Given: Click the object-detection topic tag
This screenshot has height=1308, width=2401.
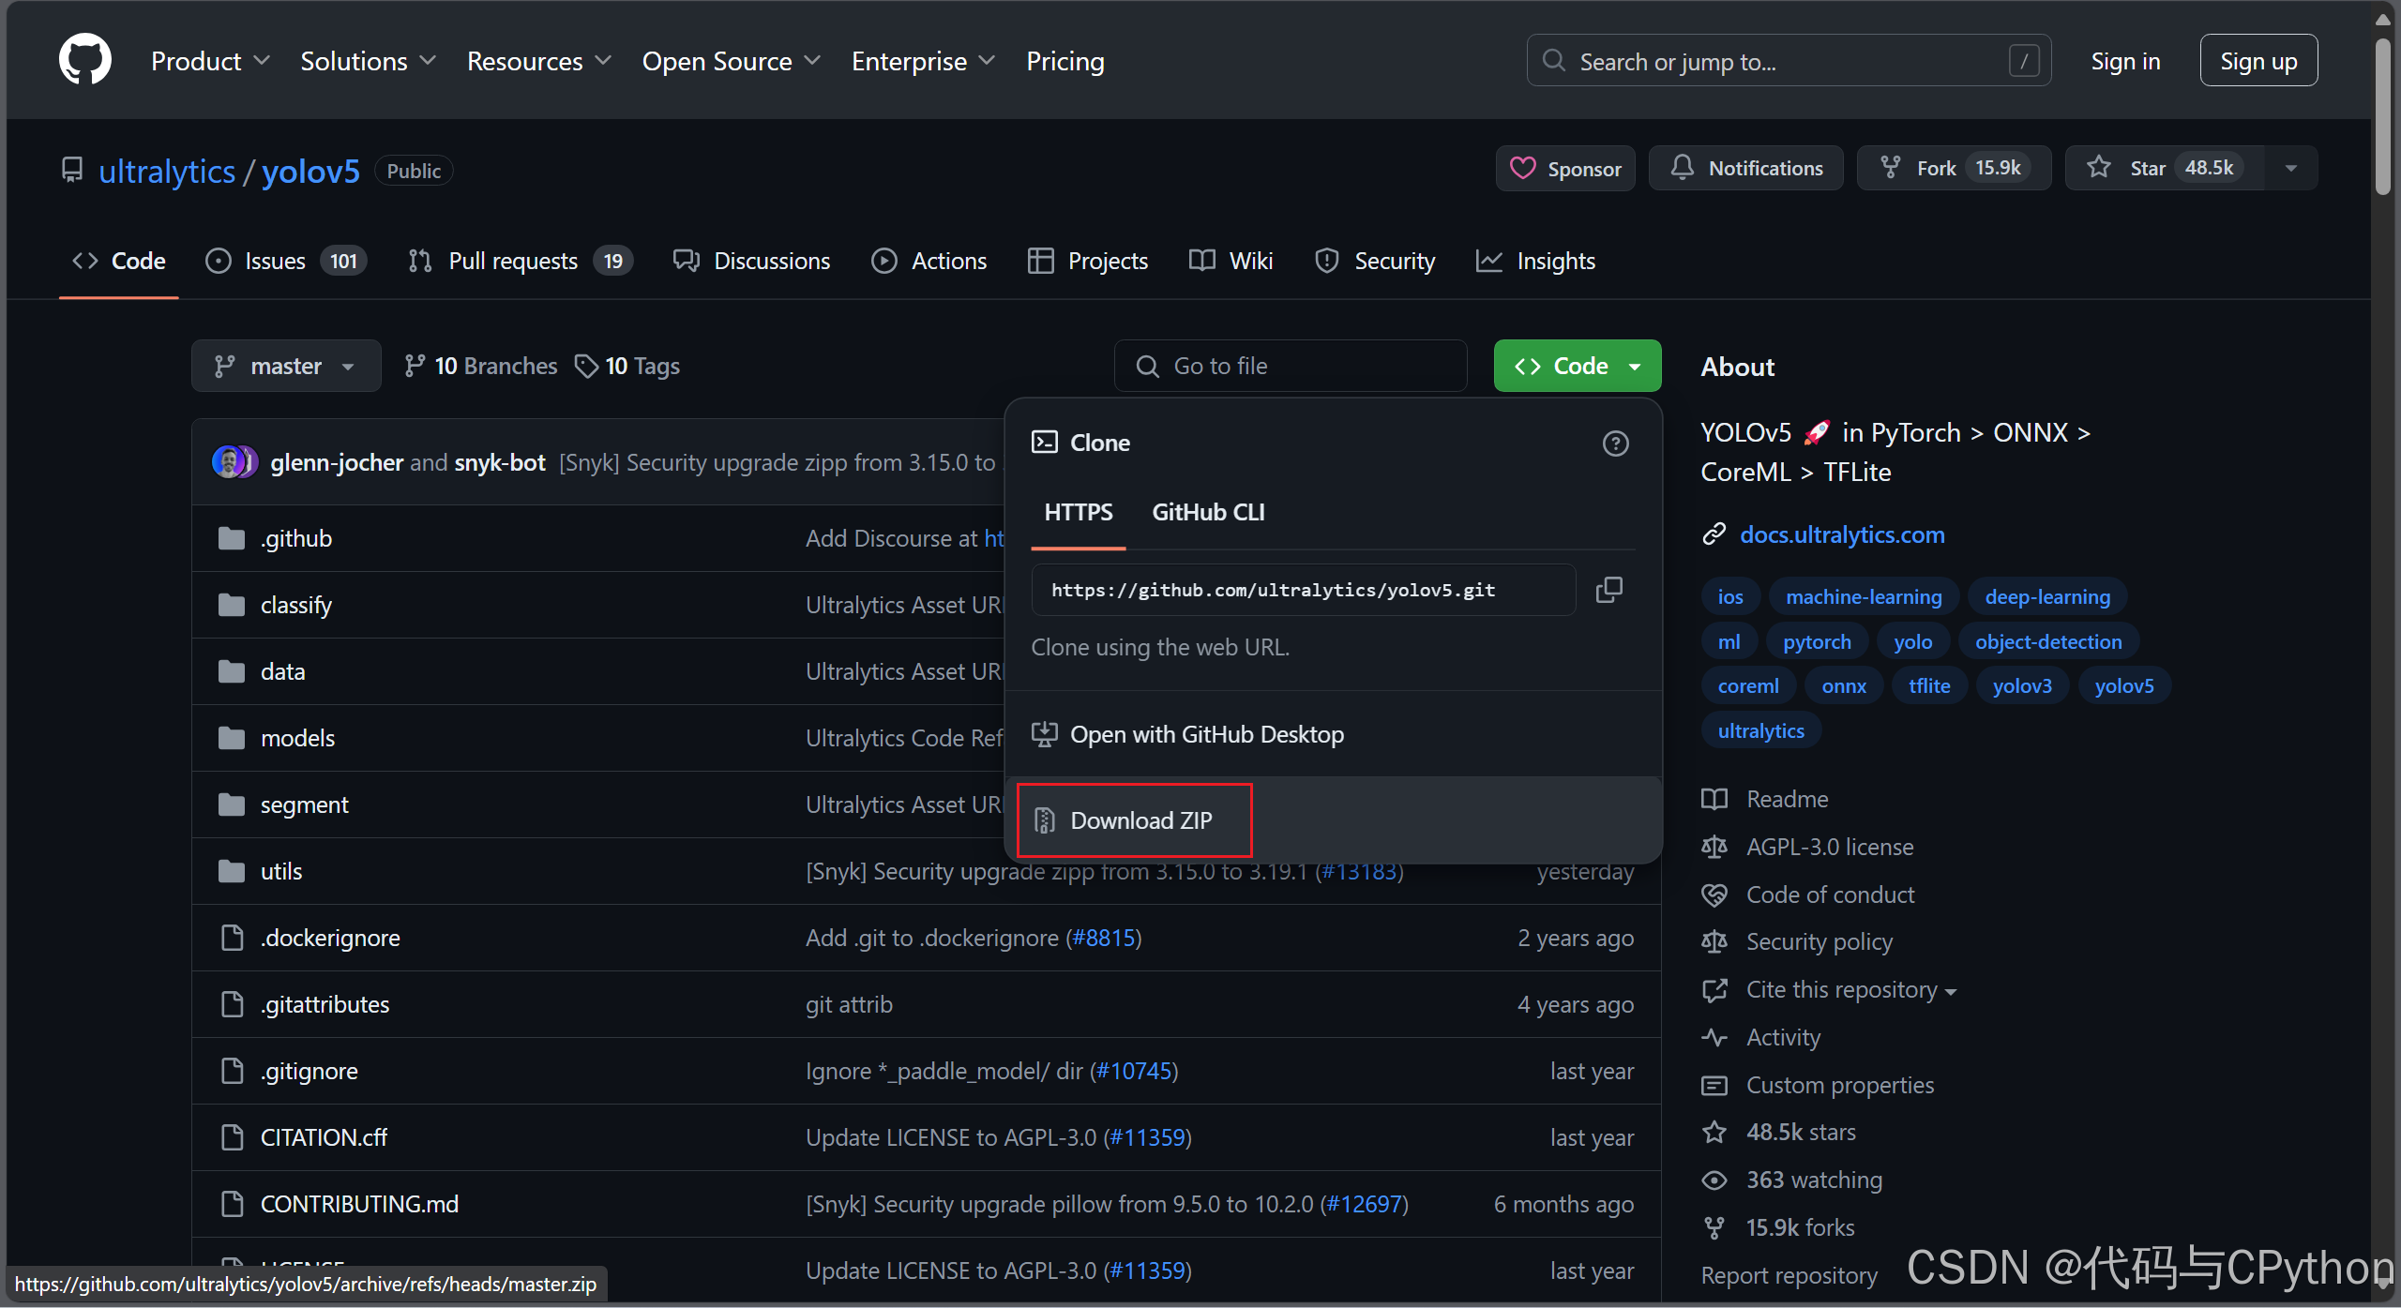Looking at the screenshot, I should (2048, 641).
